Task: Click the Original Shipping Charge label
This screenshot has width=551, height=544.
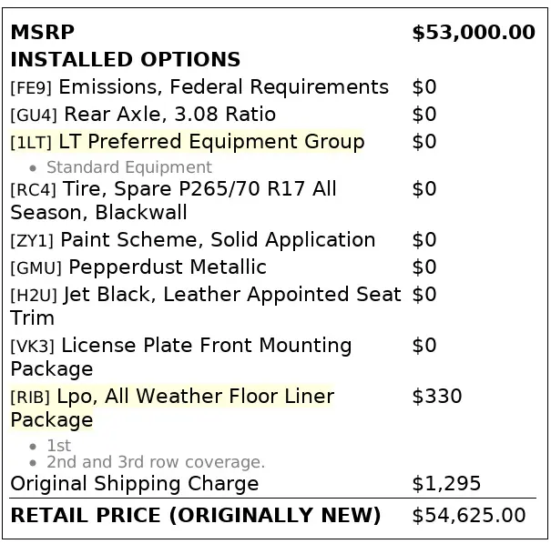Action: click(135, 484)
